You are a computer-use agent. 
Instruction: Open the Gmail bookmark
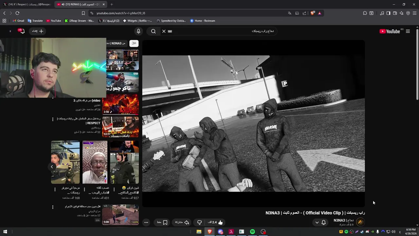pos(18,21)
